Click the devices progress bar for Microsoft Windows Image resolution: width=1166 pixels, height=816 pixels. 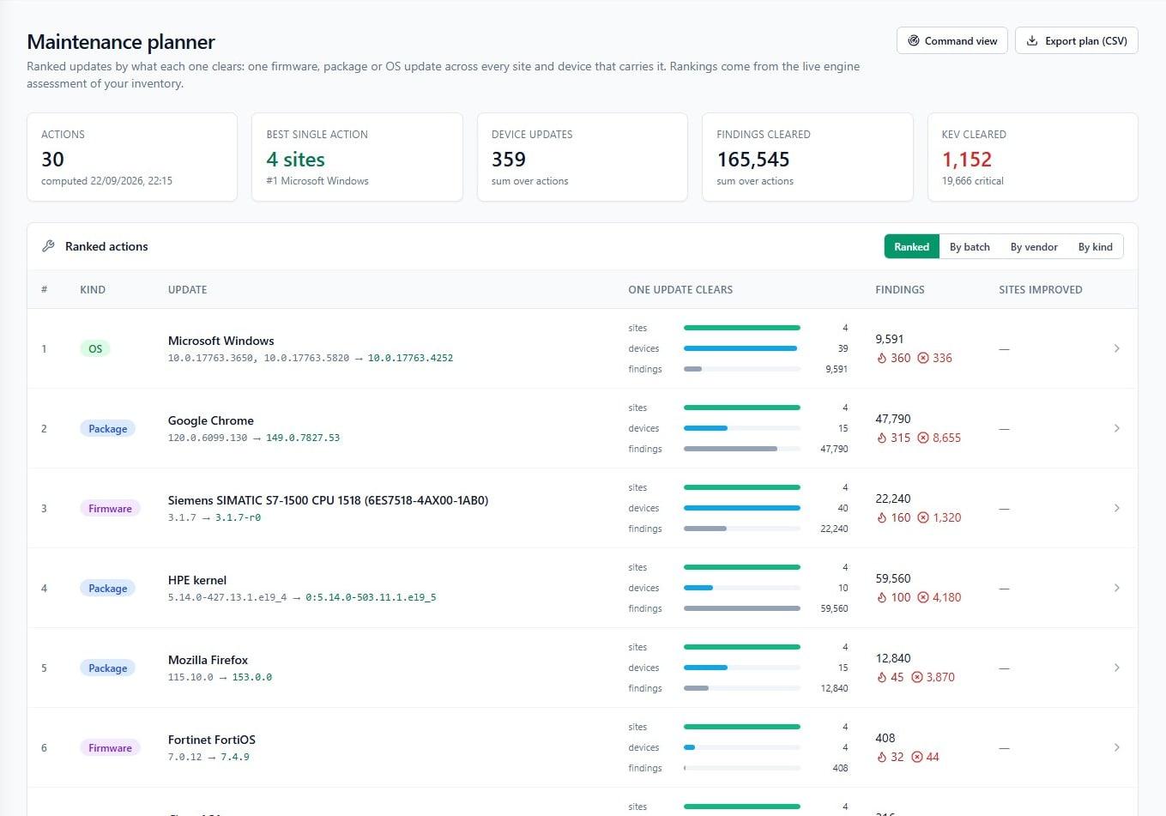(741, 348)
